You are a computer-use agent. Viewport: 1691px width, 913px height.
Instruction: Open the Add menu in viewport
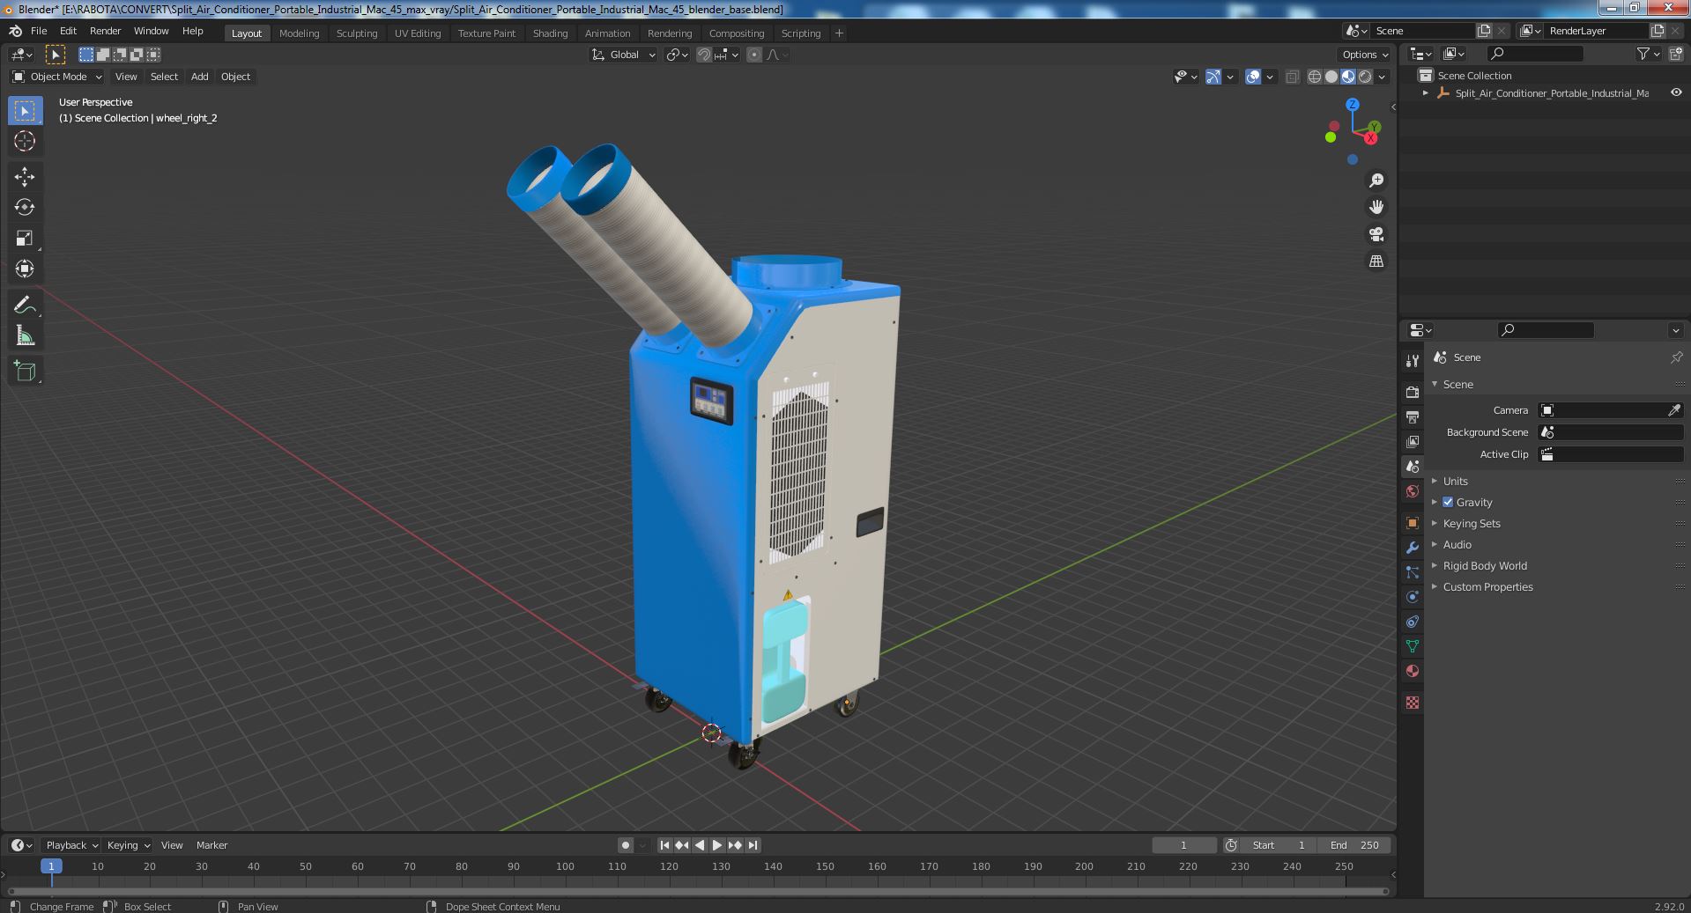200,77
